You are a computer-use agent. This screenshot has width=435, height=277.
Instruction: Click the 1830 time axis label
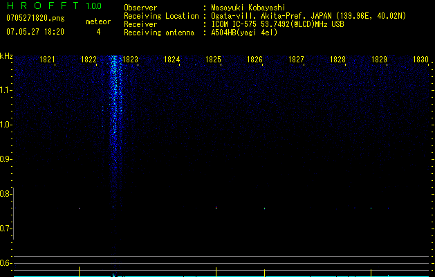point(420,60)
